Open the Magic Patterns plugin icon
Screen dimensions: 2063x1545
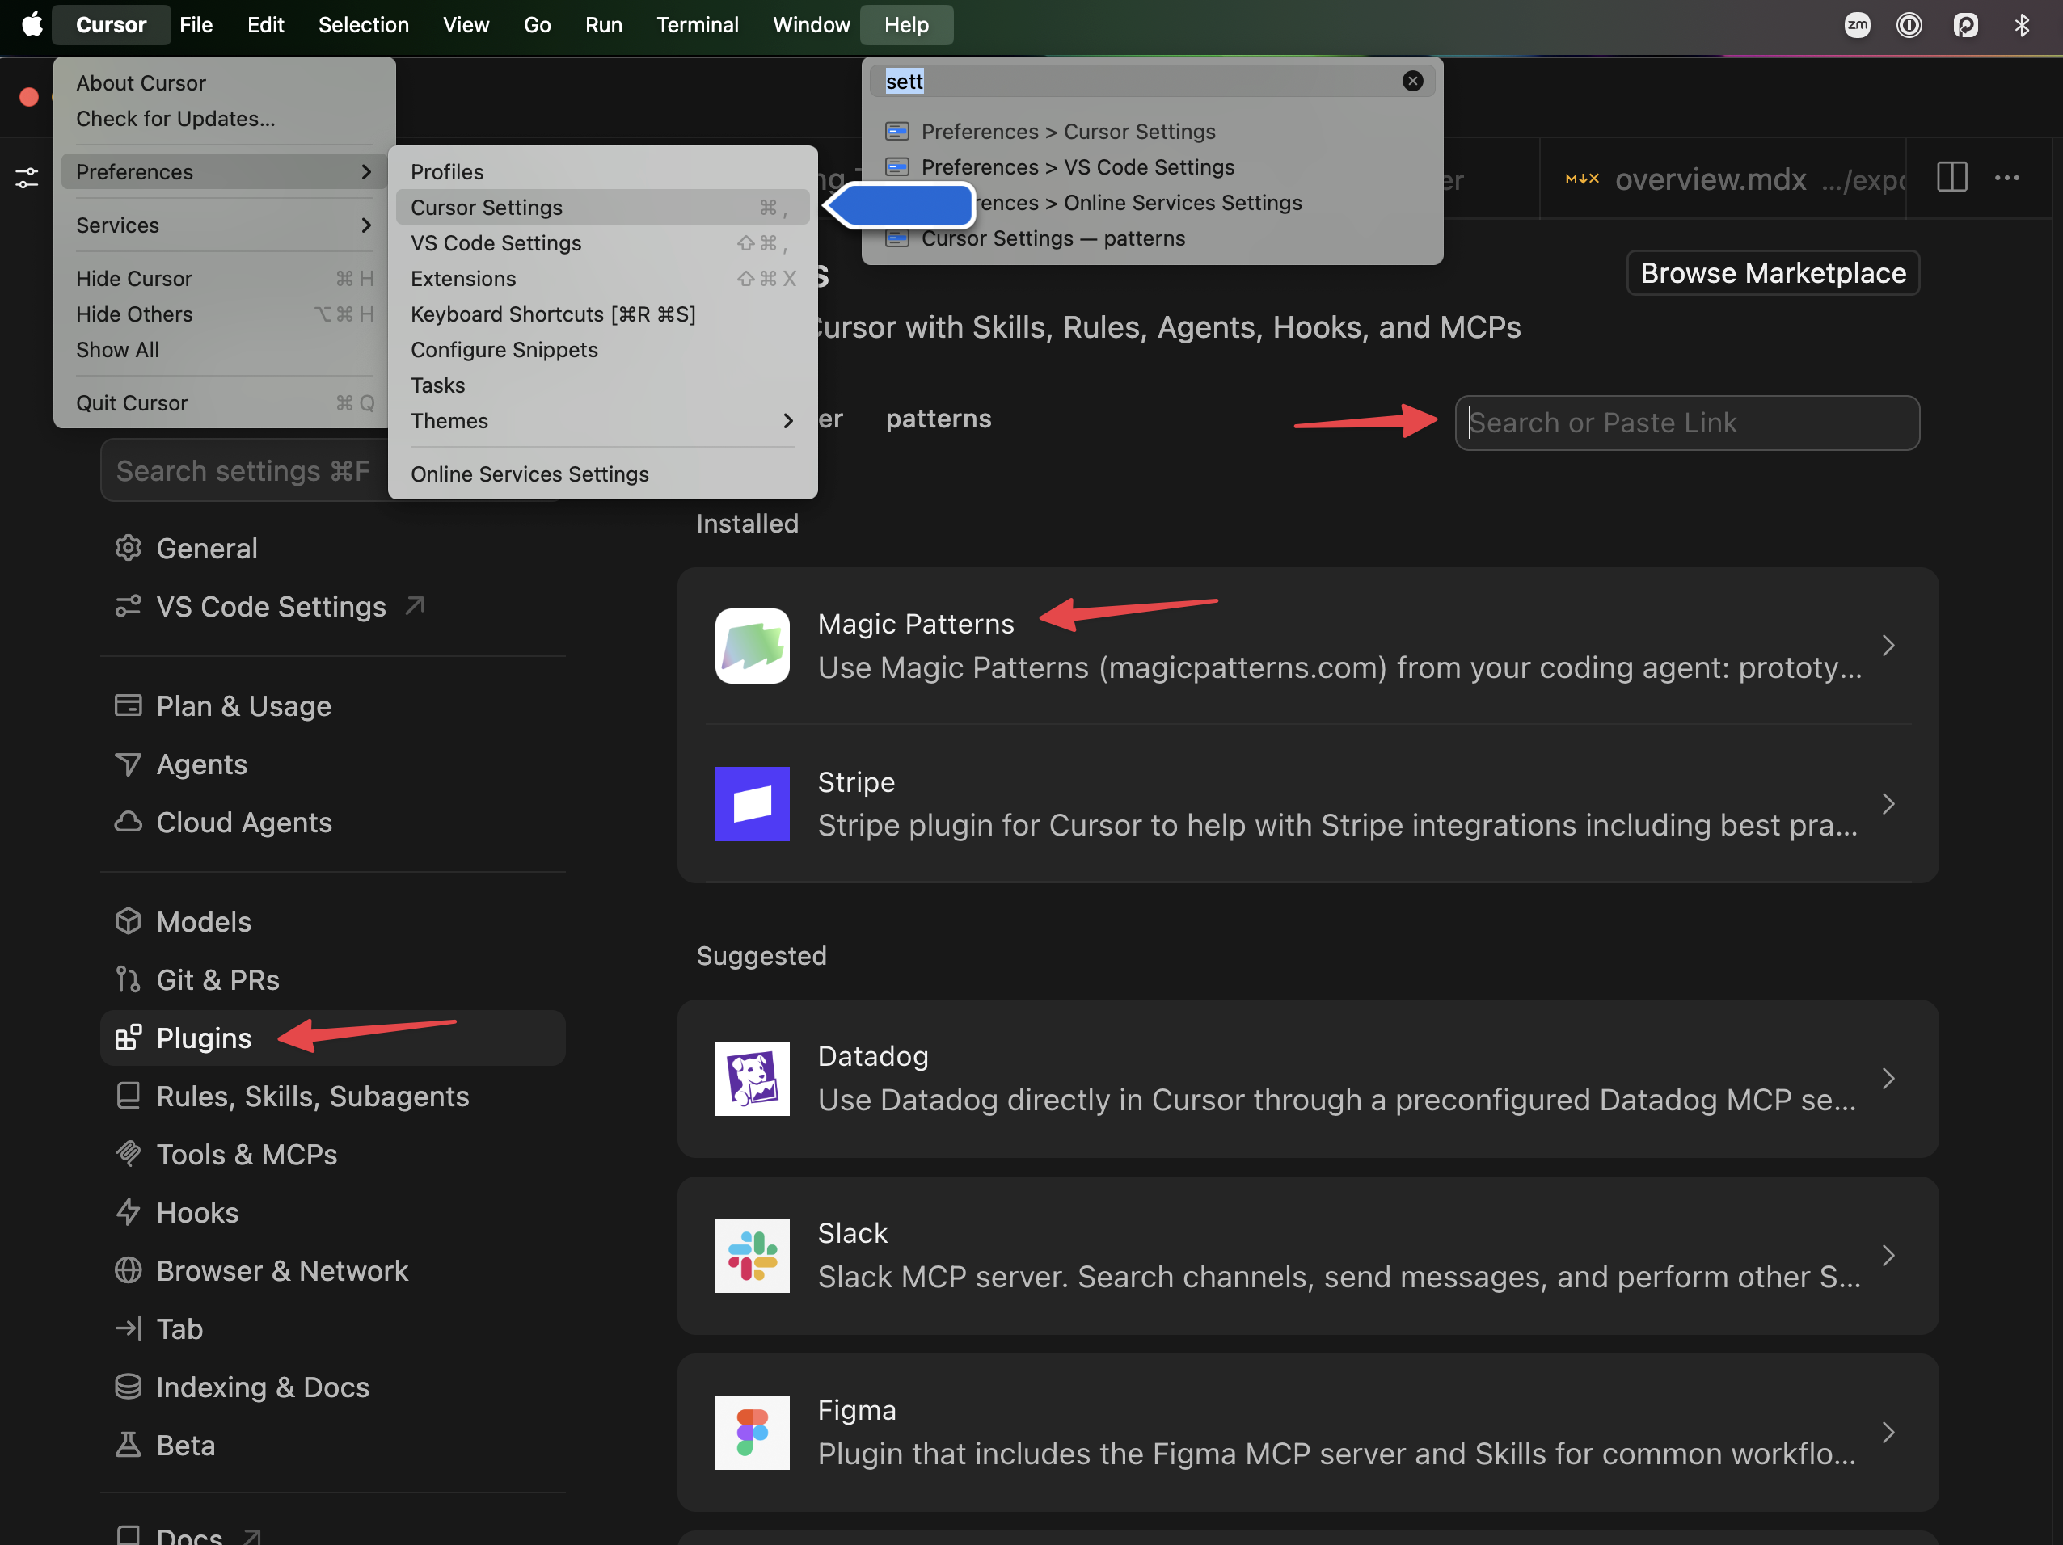pyautogui.click(x=752, y=645)
